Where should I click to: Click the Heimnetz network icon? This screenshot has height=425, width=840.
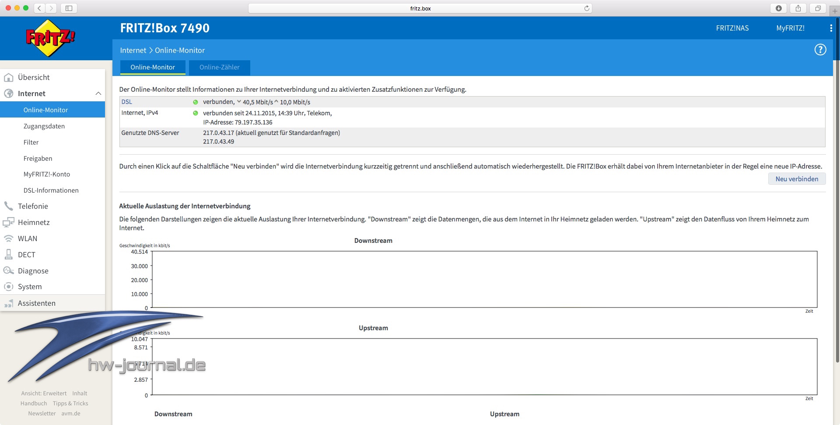(9, 222)
